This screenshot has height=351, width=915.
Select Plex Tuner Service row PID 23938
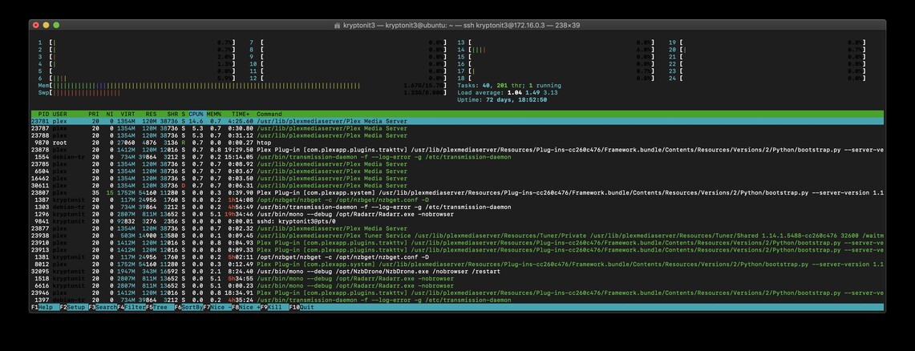(457, 236)
